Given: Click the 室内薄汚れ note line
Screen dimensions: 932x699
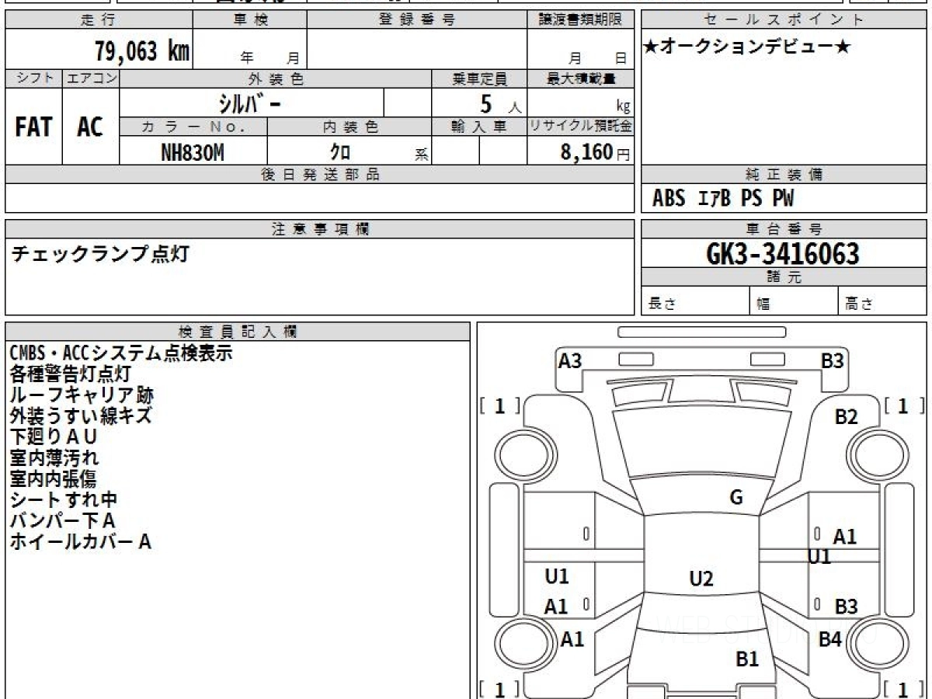Looking at the screenshot, I should pos(54,457).
